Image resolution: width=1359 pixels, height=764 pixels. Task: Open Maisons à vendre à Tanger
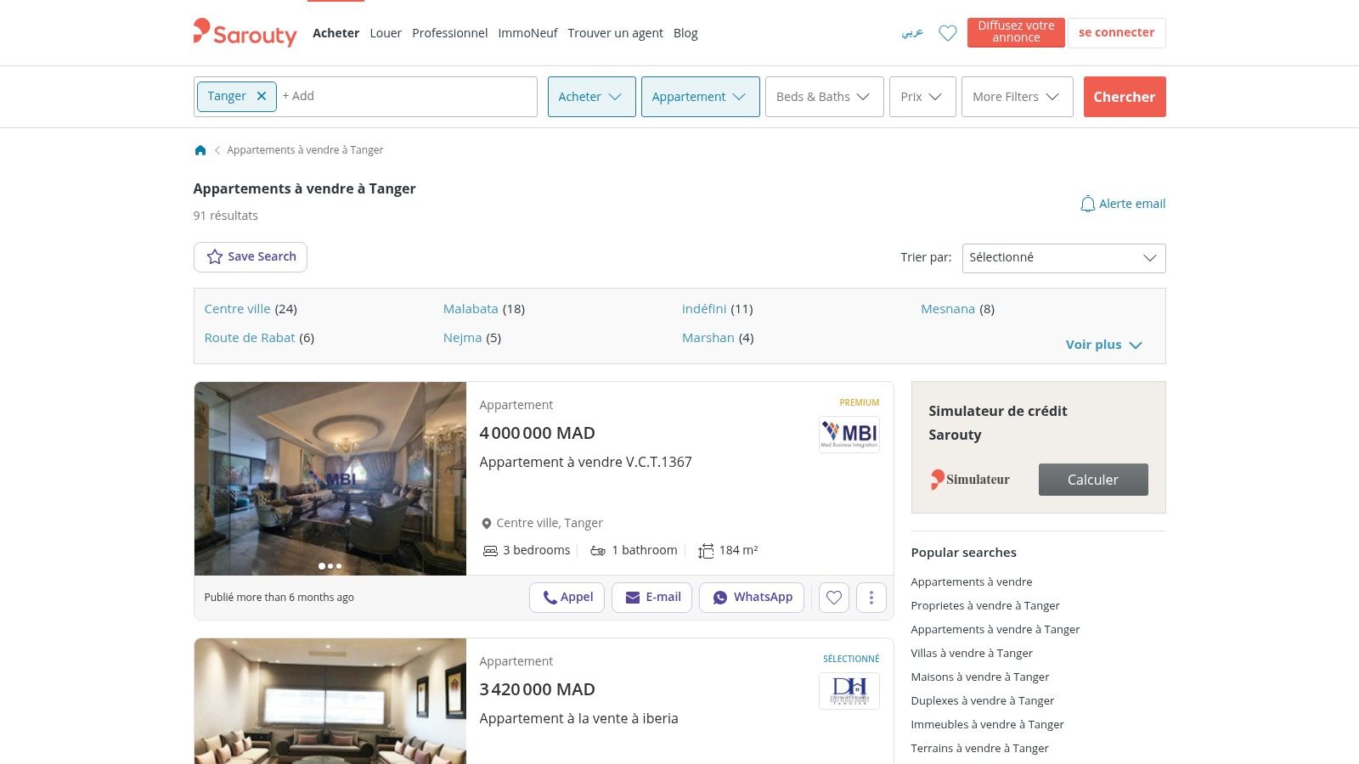[x=980, y=677]
